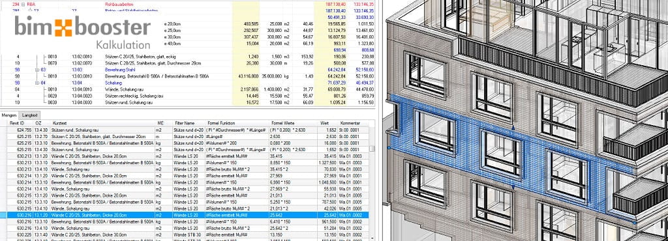Screen dimensions: 668x241
Task: Select the highlighted 630.216 Wände C 20/25 row
Action: tap(185, 216)
